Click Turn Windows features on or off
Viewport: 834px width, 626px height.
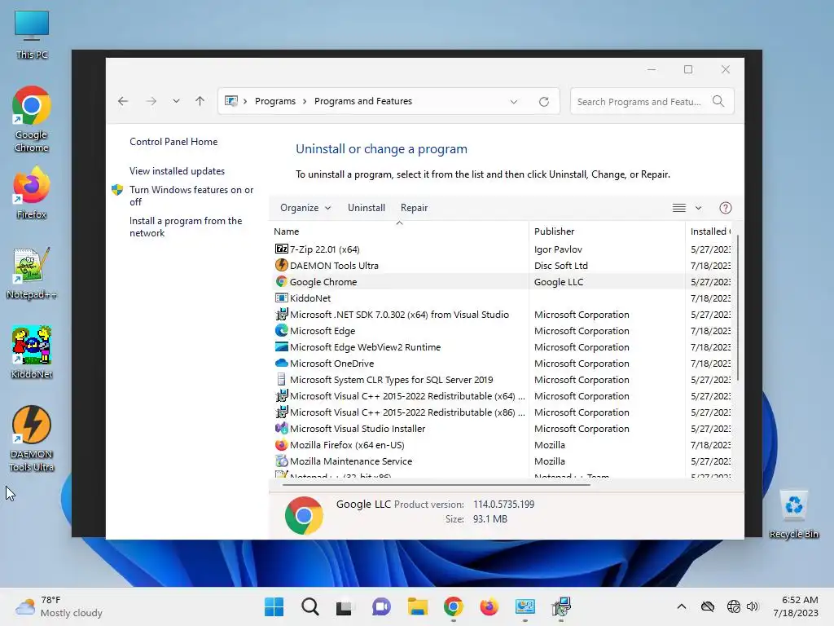[191, 196]
